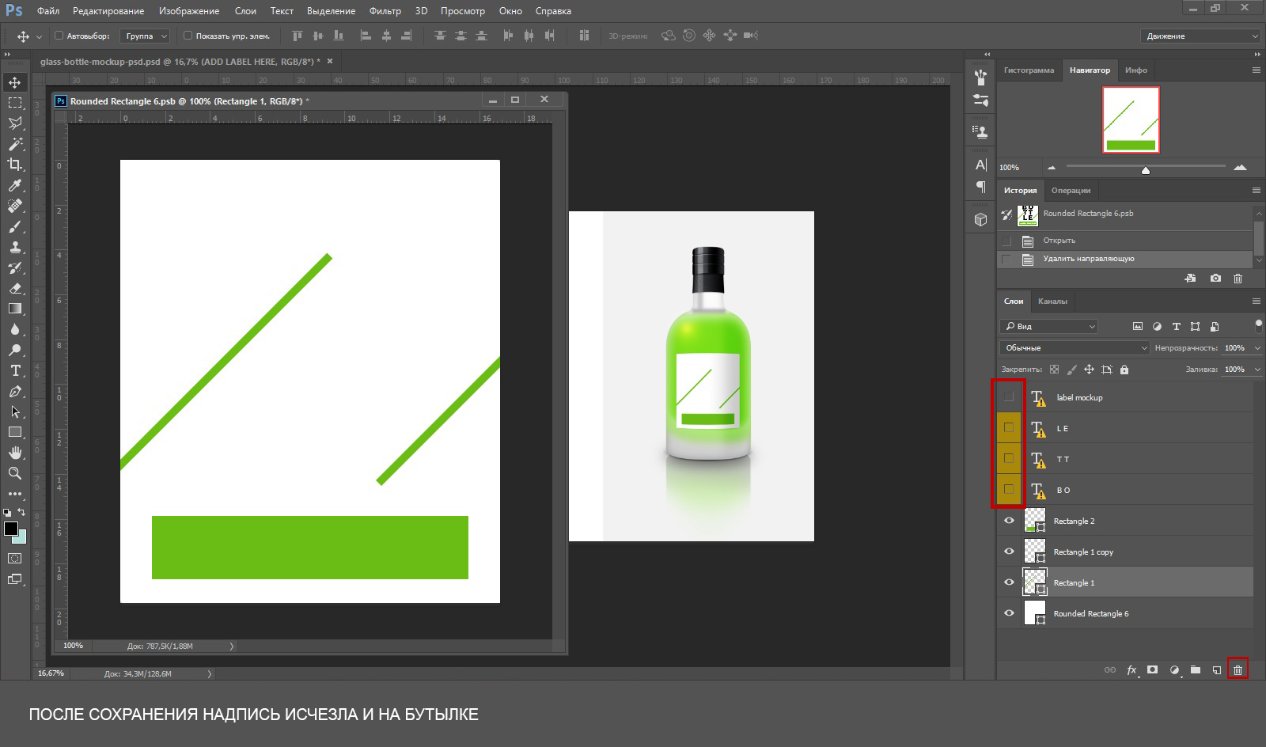Select the Brush tool

(15, 226)
